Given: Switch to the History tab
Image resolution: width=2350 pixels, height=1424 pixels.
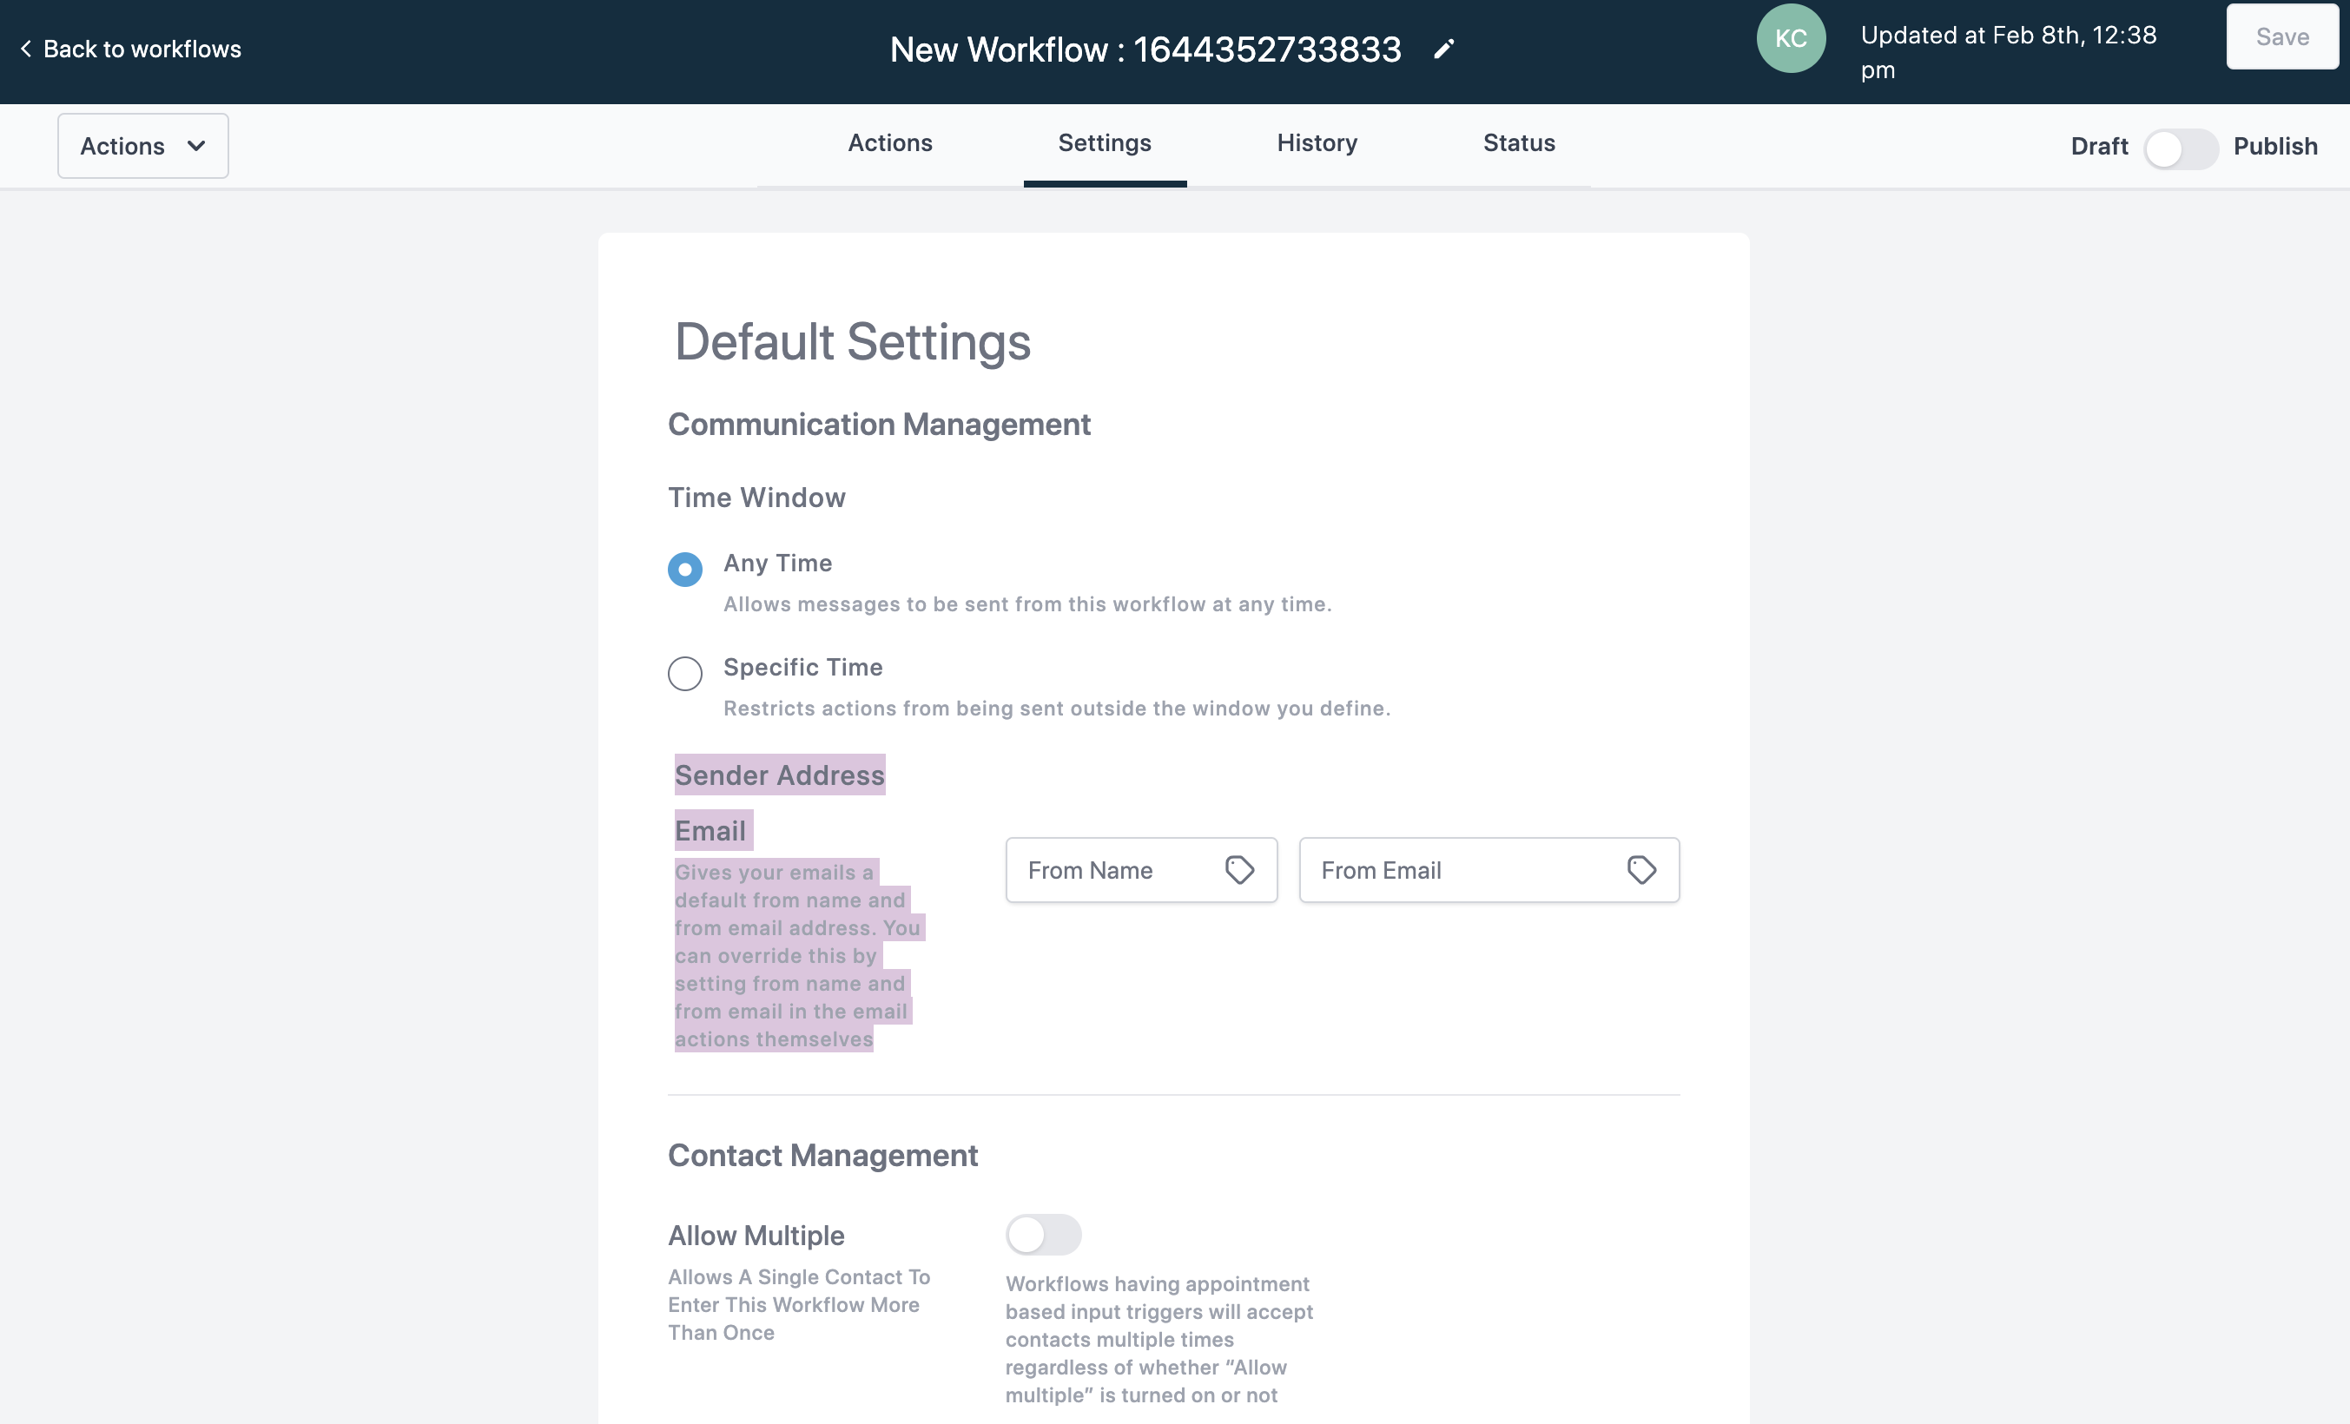Looking at the screenshot, I should 1317,143.
